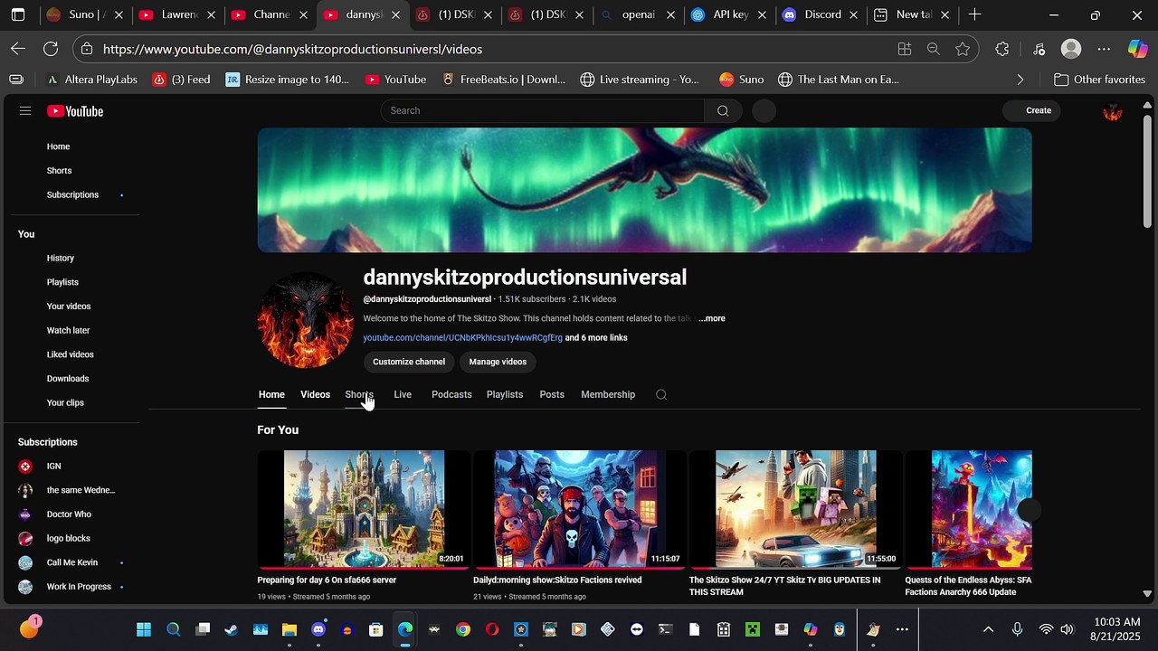Advance For You shelf with next arrow

[1029, 510]
